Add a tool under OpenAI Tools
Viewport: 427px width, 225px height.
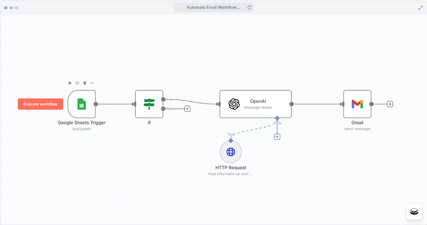[277, 137]
